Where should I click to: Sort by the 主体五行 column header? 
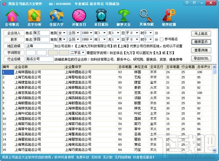point(158,67)
